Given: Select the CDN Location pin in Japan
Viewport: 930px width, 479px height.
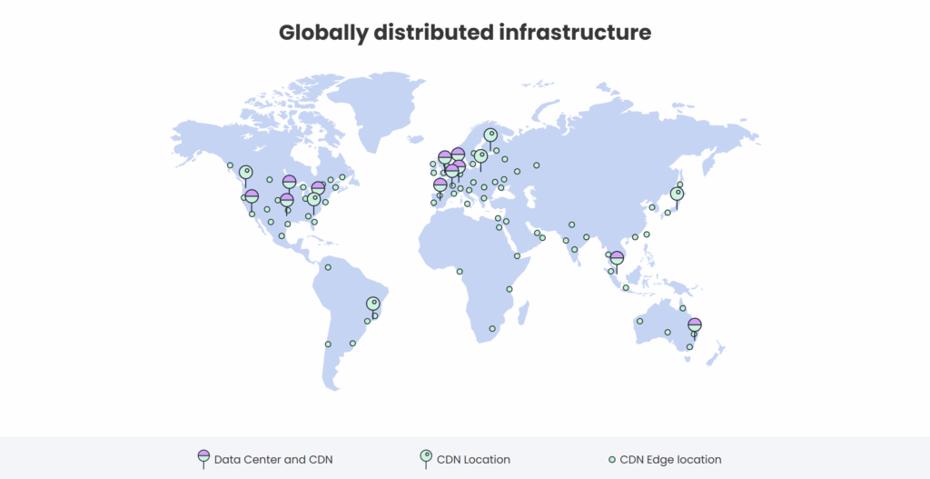Looking at the screenshot, I should (677, 193).
